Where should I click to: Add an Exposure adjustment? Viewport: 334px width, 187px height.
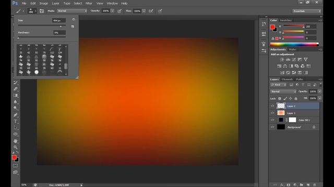click(x=300, y=60)
